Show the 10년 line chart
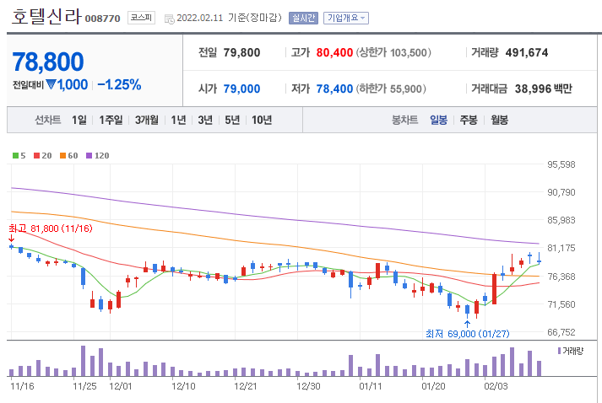 coord(262,120)
